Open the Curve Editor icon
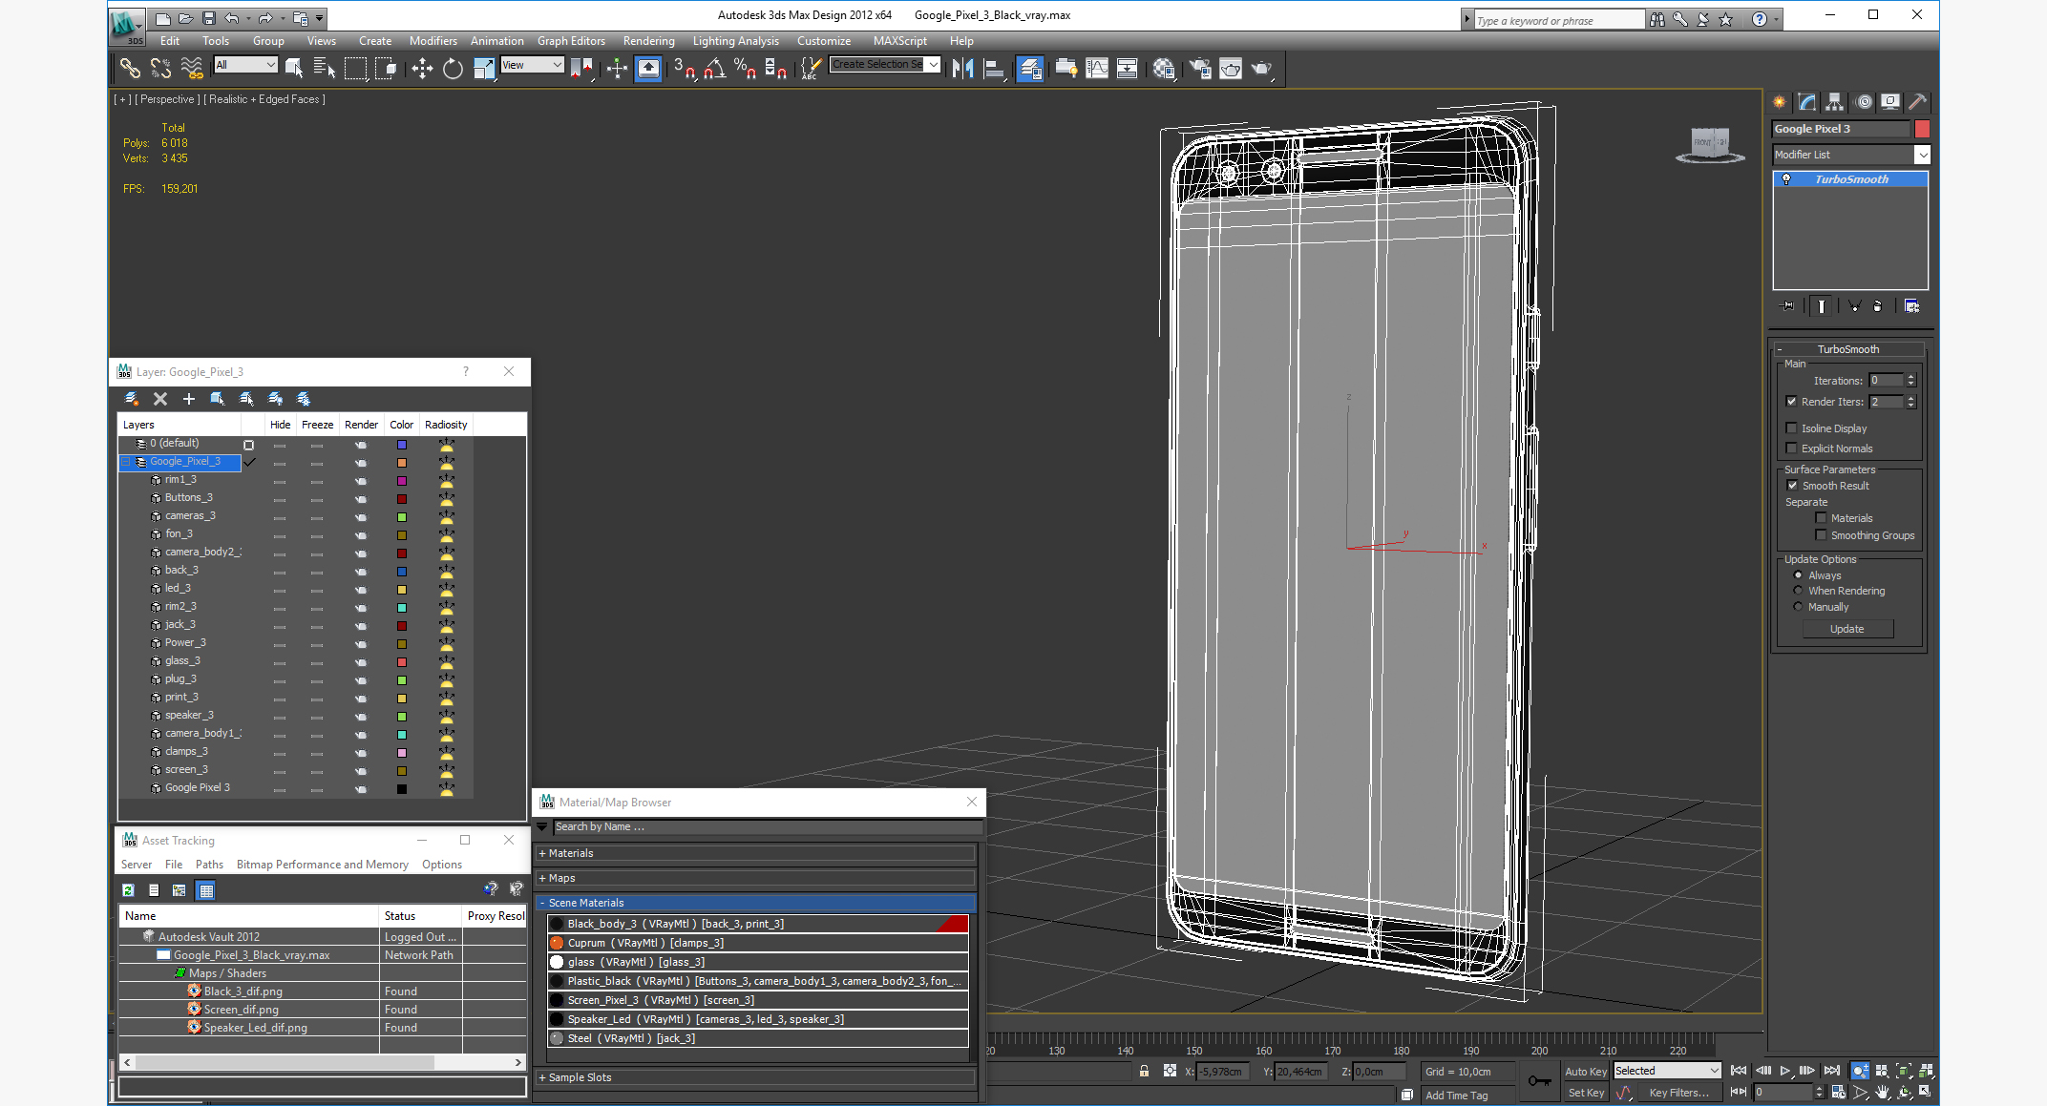Viewport: 2047px width, 1106px height. [x=1097, y=68]
